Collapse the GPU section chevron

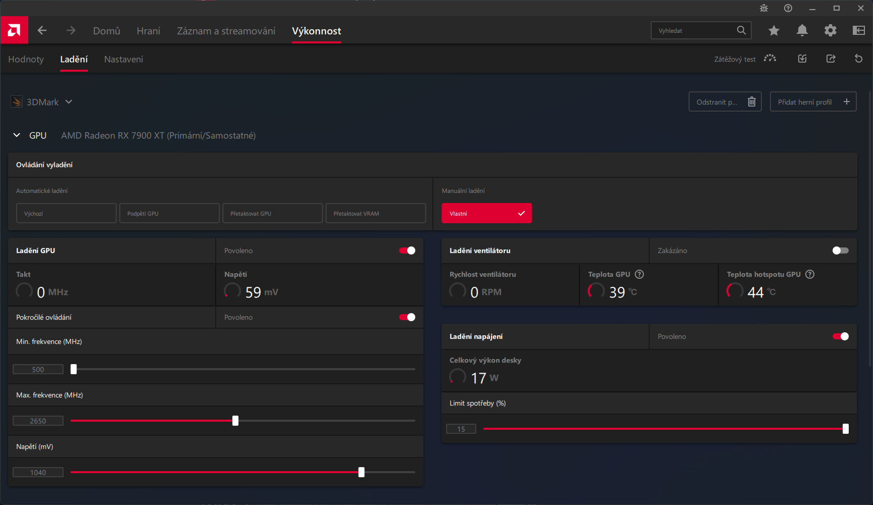[17, 135]
